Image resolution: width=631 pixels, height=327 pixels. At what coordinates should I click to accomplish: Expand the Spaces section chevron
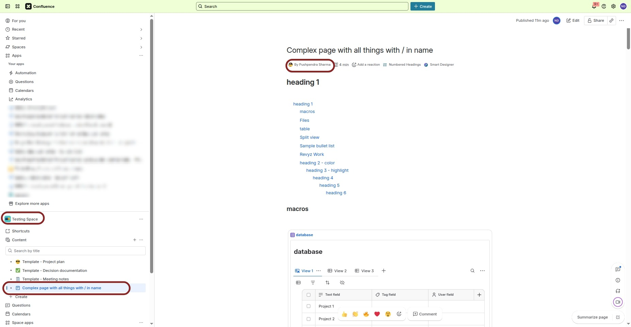(x=141, y=47)
